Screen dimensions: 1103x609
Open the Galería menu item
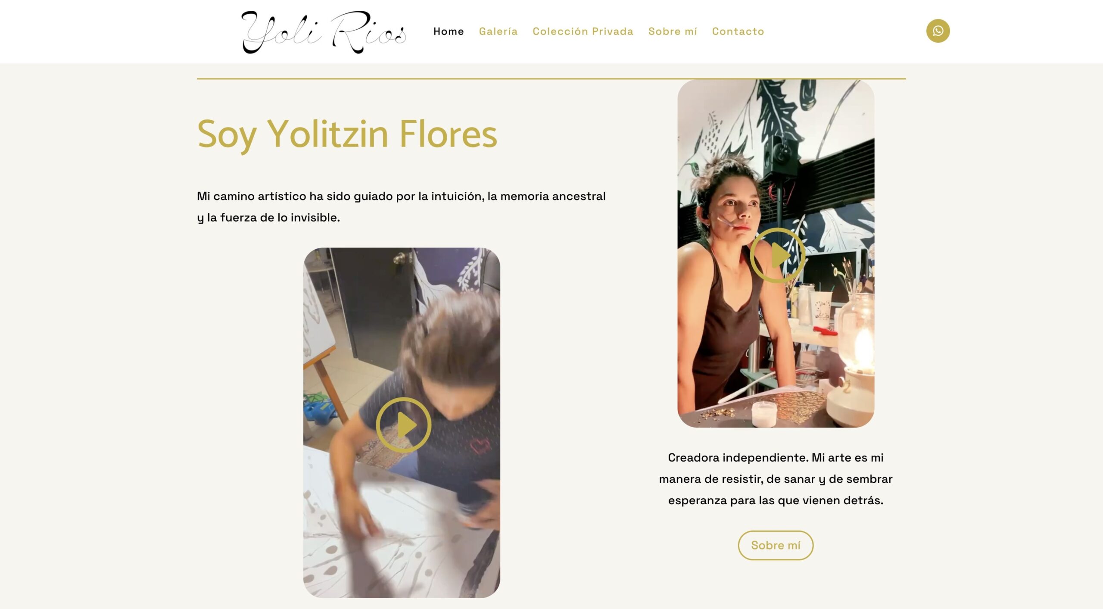(x=498, y=31)
